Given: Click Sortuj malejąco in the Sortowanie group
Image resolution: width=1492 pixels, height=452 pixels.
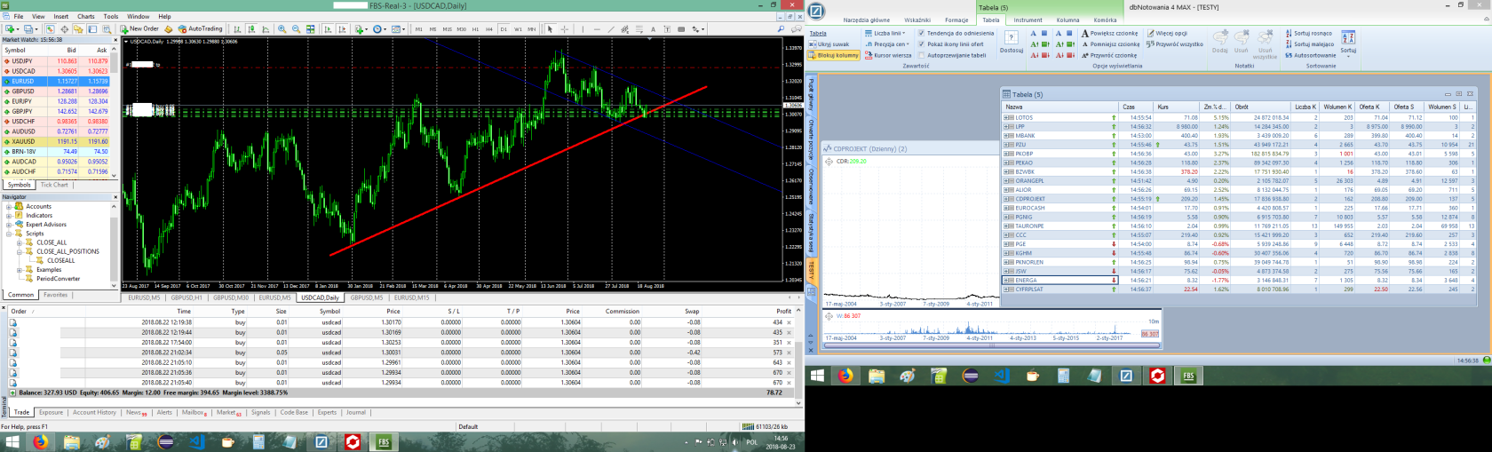Looking at the screenshot, I should click(x=1310, y=44).
